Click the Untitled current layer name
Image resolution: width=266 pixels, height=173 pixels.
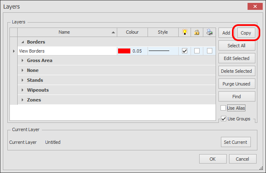point(53,142)
